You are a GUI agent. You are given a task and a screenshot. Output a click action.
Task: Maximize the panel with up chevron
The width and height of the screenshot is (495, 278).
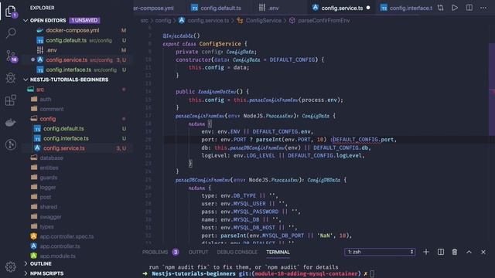point(469,252)
